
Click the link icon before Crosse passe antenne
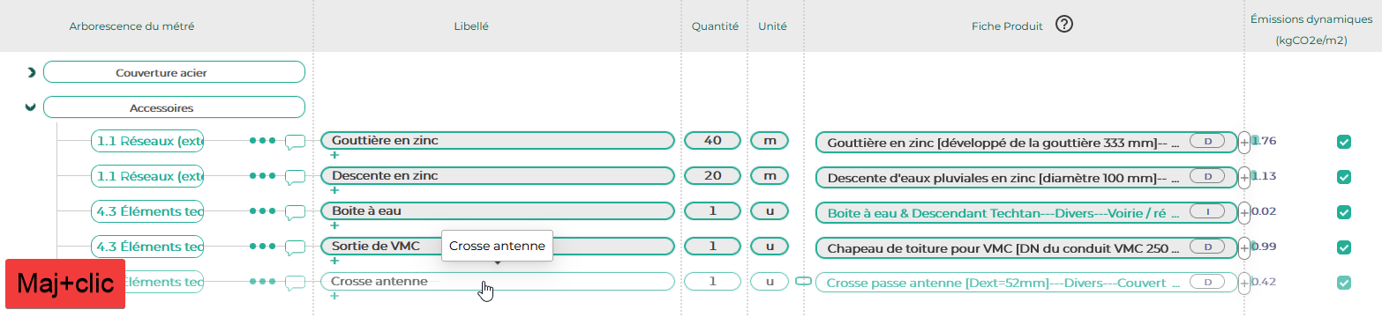(x=803, y=280)
